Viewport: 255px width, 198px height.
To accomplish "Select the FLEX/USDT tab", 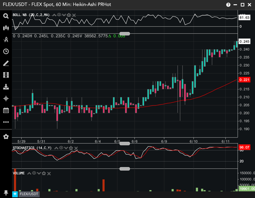I will point(29,194).
